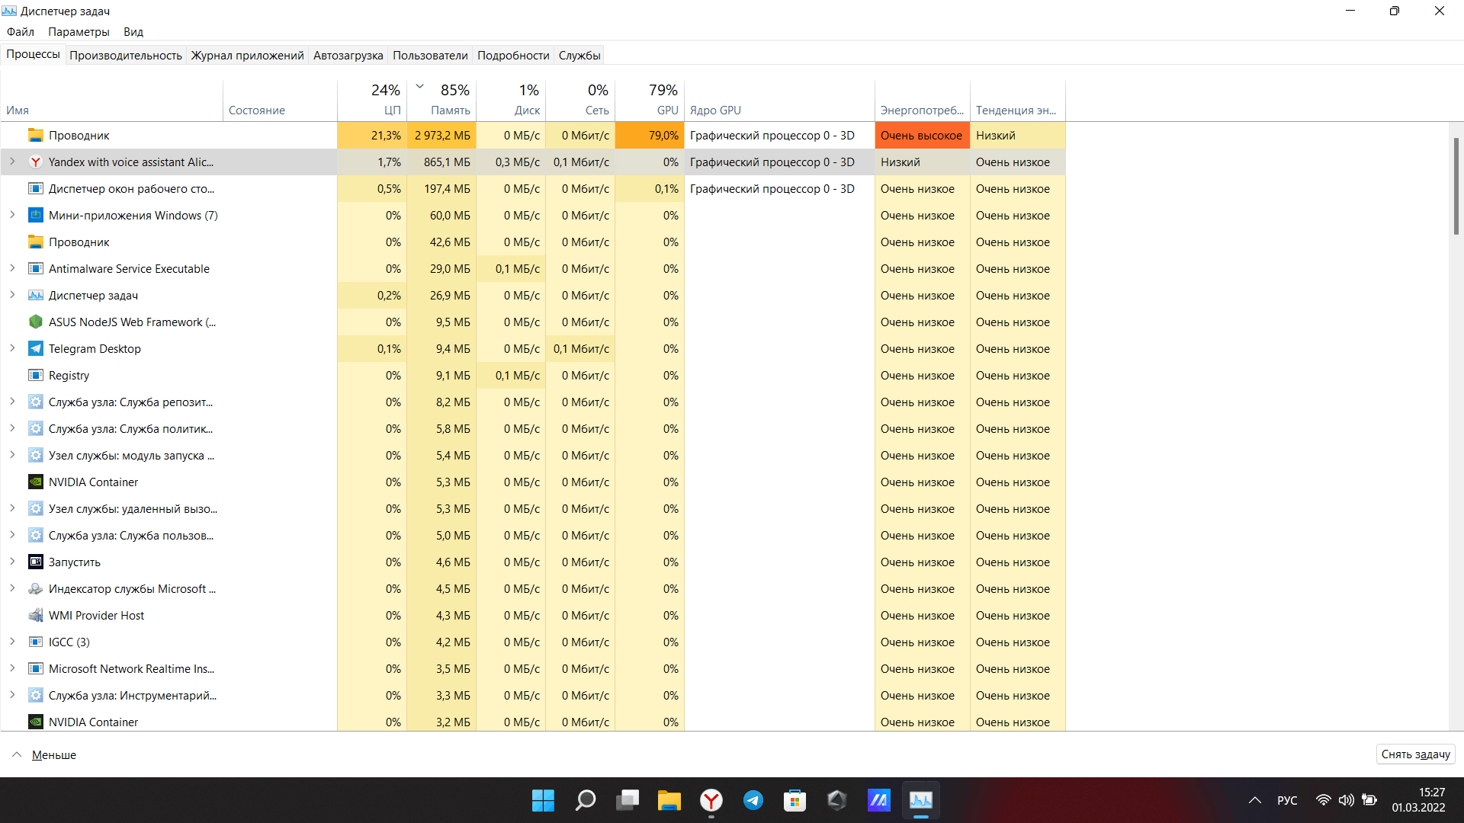Sort by the Память column header

point(441,100)
